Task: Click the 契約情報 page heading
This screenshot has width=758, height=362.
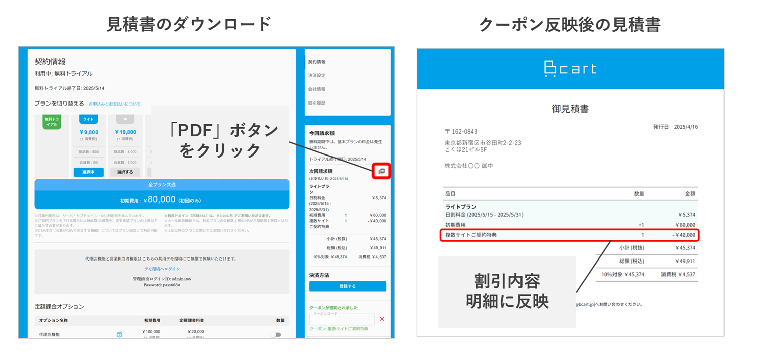Action: pyautogui.click(x=50, y=62)
